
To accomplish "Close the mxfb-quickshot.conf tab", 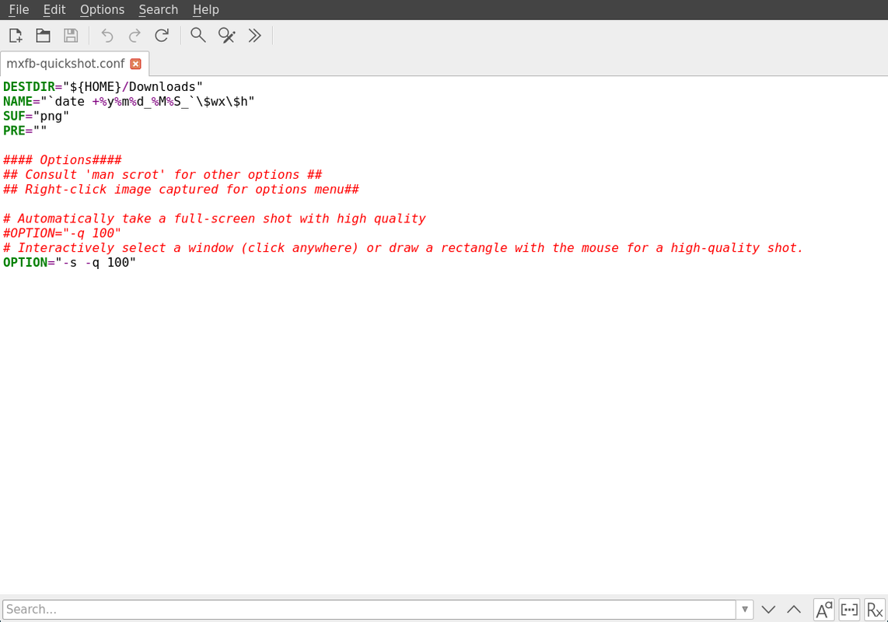I will 136,64.
